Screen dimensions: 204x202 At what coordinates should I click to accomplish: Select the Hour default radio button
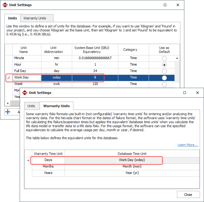(164, 65)
